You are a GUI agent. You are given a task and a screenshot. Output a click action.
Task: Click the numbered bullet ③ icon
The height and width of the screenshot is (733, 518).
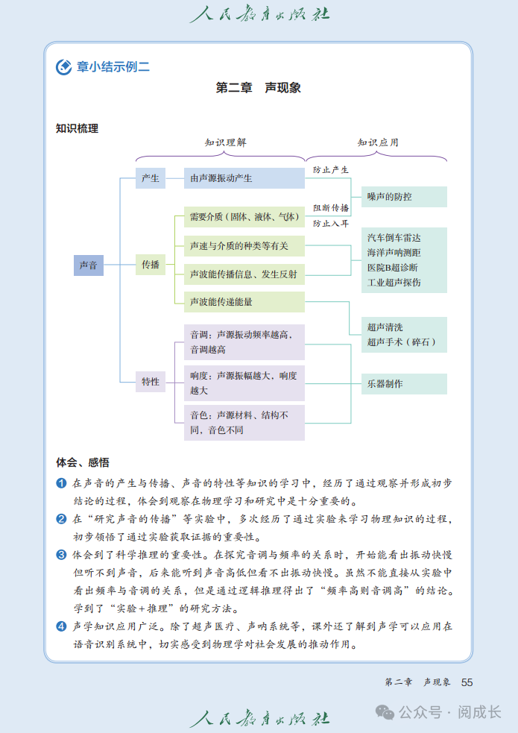(x=61, y=555)
